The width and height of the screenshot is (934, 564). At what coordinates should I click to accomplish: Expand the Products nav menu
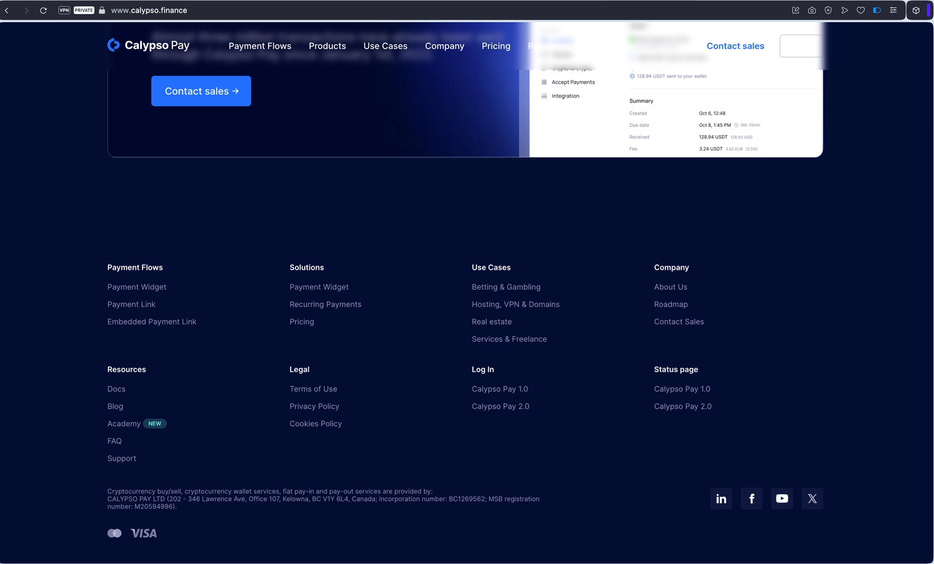coord(327,46)
